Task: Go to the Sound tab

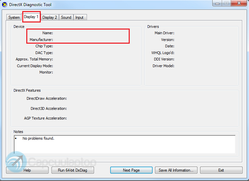Action: [x=66, y=17]
